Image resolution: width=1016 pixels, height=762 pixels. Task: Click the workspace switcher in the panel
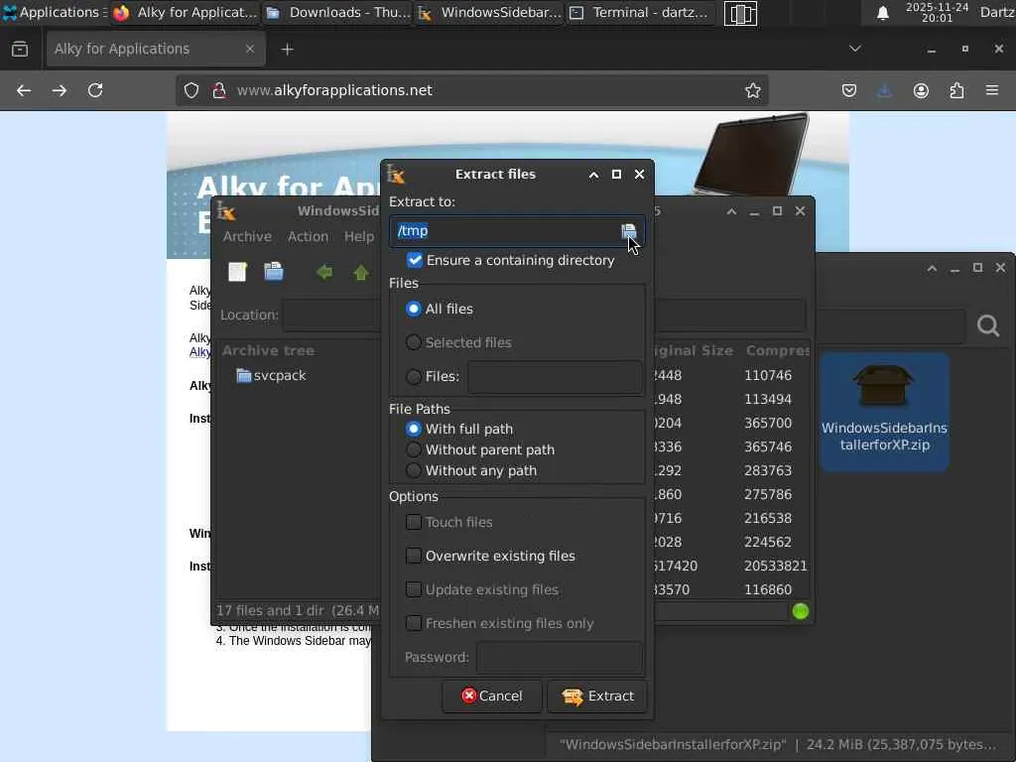740,14
